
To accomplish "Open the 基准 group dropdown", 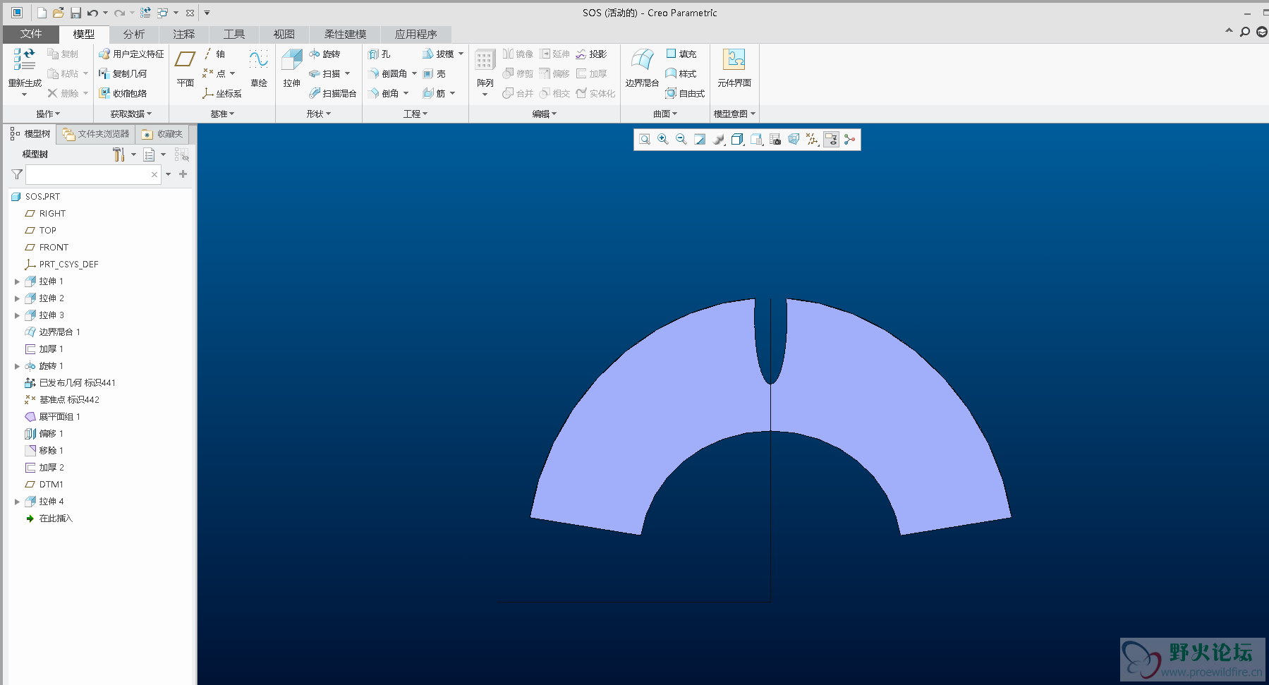I will tap(222, 114).
